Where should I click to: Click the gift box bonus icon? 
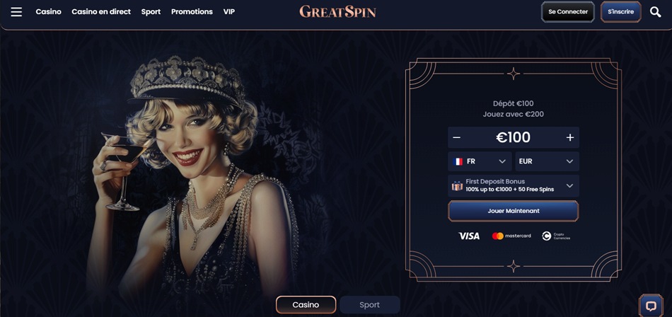457,185
